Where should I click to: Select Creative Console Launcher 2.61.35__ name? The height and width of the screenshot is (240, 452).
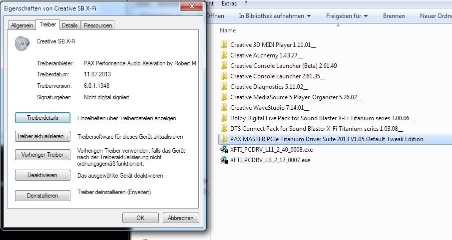pos(278,76)
